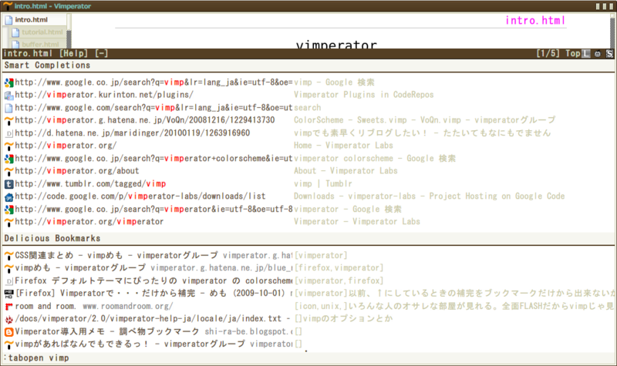Select the google.co.jp search?q=vimperator&ie=utf-8 completion
The image size is (617, 366).
click(x=308, y=209)
